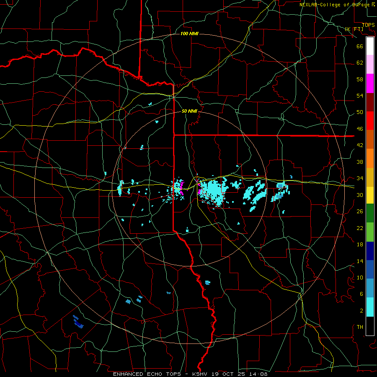Click the yellow legend swatch
Screen dimensions: 377x377
(370, 195)
